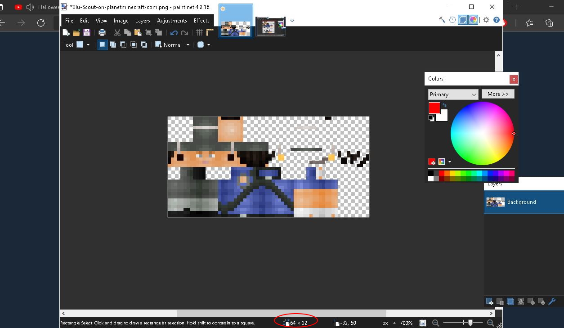Toggle the rulers icon
564x328 pixels.
coord(210,32)
